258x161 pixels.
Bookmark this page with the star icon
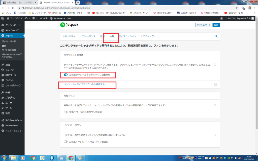[x=237, y=8]
